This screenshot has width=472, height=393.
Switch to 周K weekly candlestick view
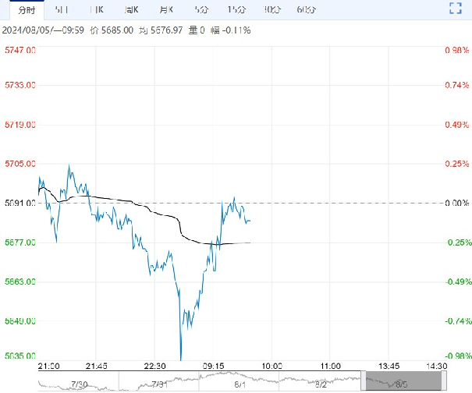133,9
